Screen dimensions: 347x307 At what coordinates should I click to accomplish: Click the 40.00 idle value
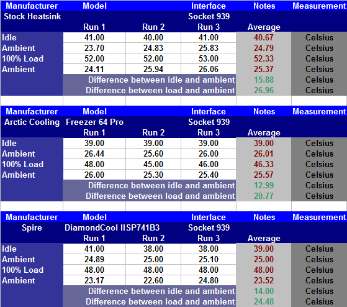[153, 37]
